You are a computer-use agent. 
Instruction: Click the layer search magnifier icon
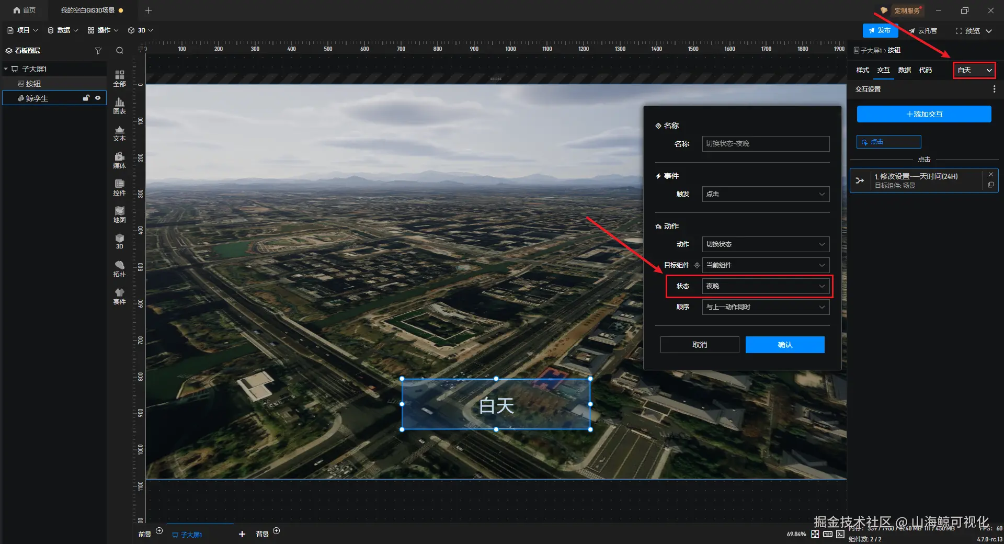pos(120,51)
